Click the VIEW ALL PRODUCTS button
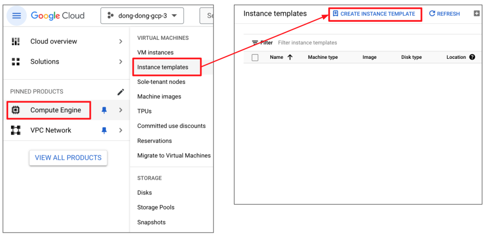486x240 pixels. click(68, 157)
